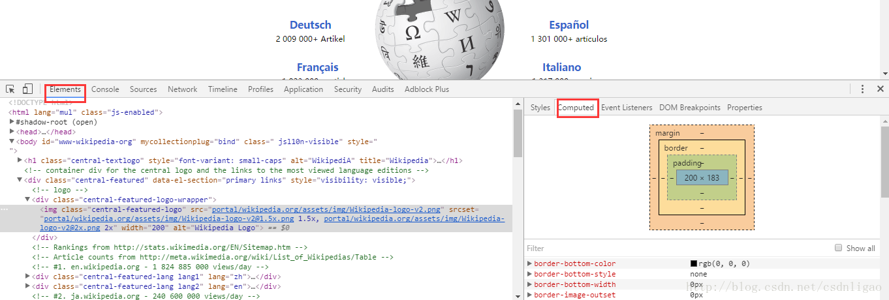
Task: Open the Deutsch Wikipedia link
Action: [311, 25]
